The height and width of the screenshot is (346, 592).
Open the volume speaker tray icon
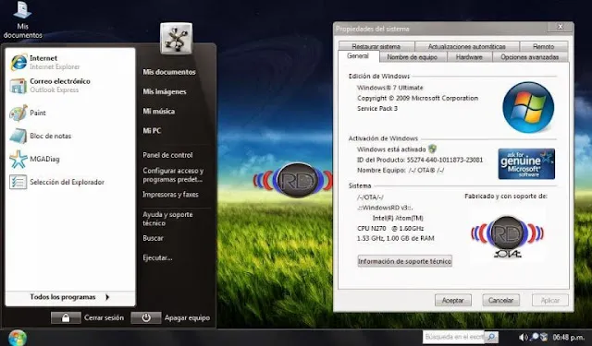click(523, 337)
